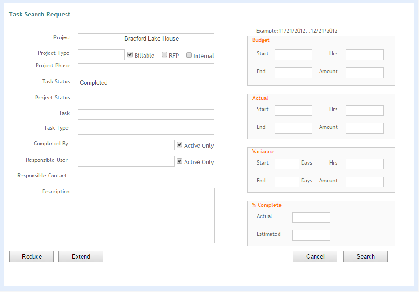Image resolution: width=419 pixels, height=292 pixels.
Task: Click the Reduce button
Action: click(32, 256)
